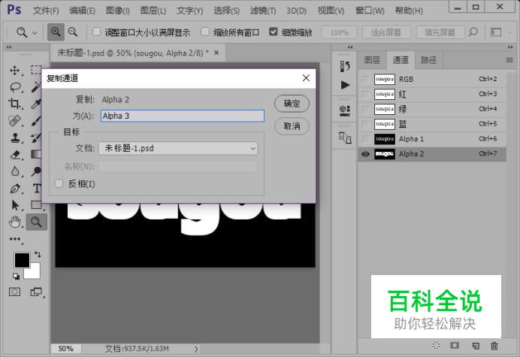This screenshot has height=357, width=520.
Task: Swap foreground and background colors
Action: pyautogui.click(x=38, y=255)
